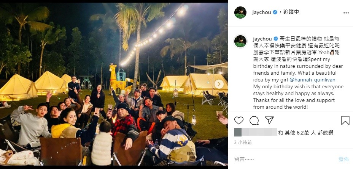This screenshot has width=353, height=169.
Task: Open comments via the speech bubble icon
Action: point(254,120)
